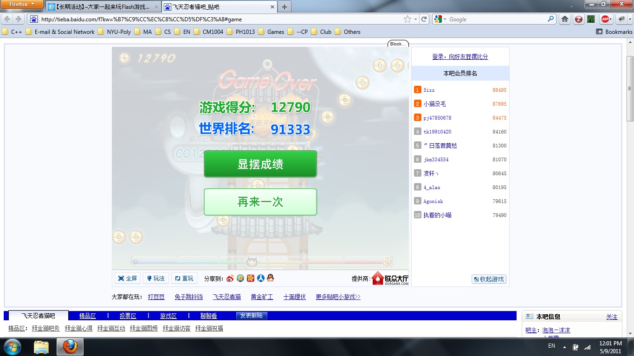Click the 玩法 how-to-play button

point(156,278)
